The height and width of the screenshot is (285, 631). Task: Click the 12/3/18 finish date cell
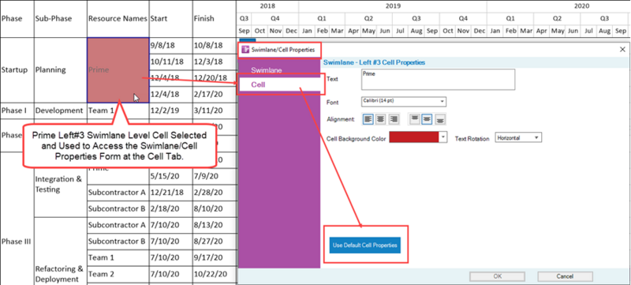tap(214, 62)
